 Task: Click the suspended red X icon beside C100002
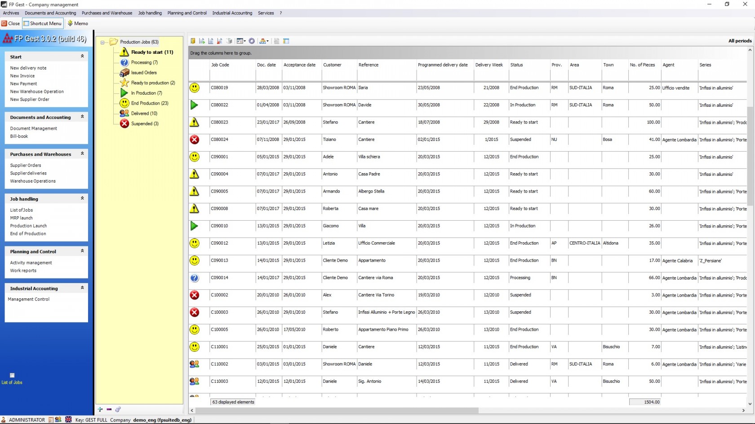coord(195,295)
